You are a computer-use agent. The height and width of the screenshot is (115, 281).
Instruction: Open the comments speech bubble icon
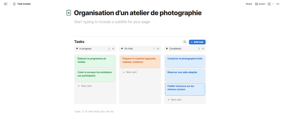(269, 4)
